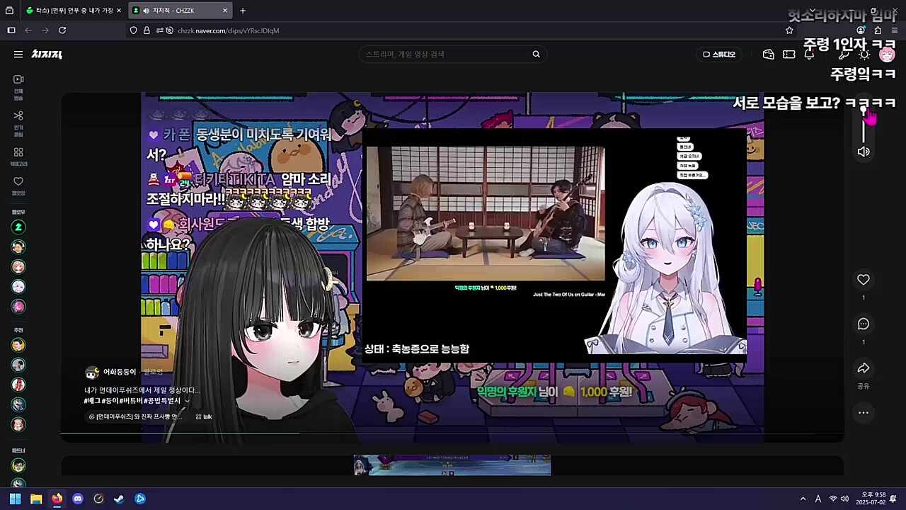Focus the streamer search field
This screenshot has width=906, height=510.
coord(446,54)
